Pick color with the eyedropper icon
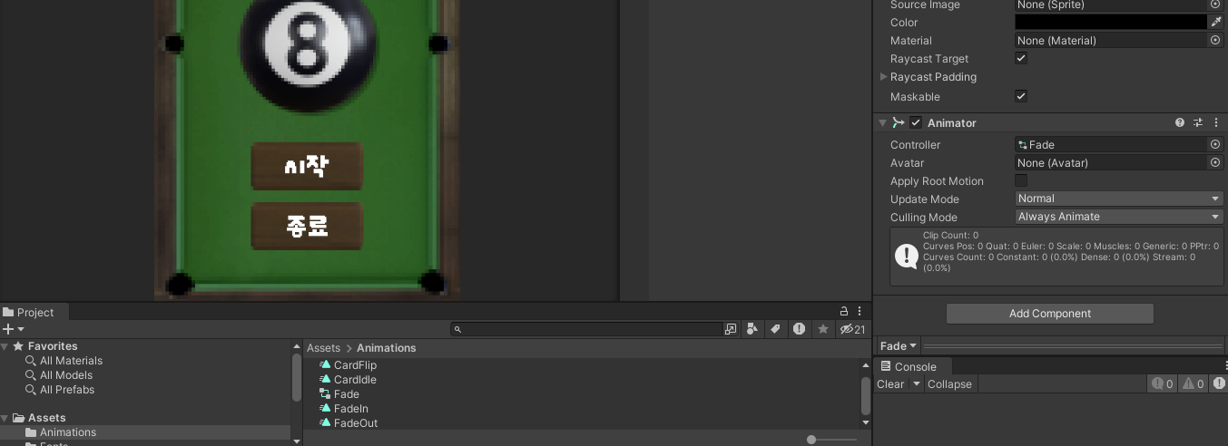 pos(1215,22)
